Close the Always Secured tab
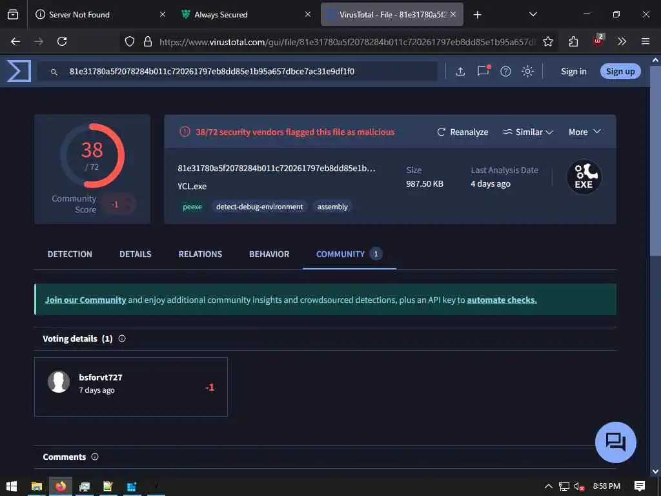Viewport: 661px width, 496px height. (x=308, y=14)
